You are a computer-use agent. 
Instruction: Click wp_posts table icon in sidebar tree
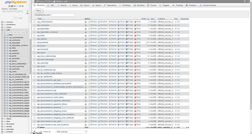coord(7,56)
